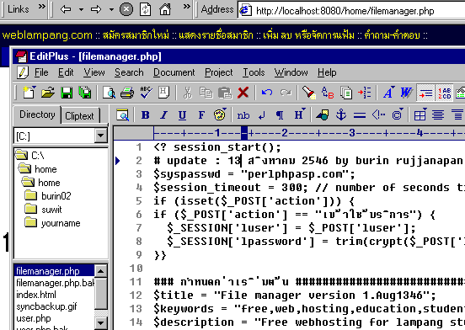Open the Document menu

pyautogui.click(x=174, y=72)
